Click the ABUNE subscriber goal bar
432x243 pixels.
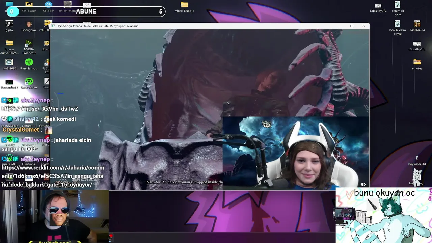coord(86,11)
